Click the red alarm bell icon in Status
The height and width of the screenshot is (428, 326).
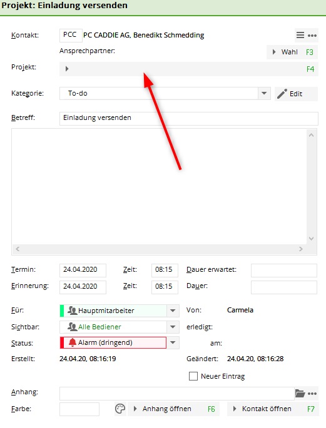point(72,342)
